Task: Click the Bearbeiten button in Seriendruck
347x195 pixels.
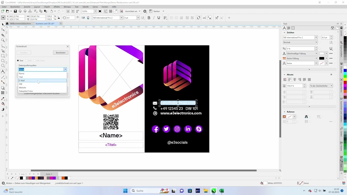Action: pos(61,53)
